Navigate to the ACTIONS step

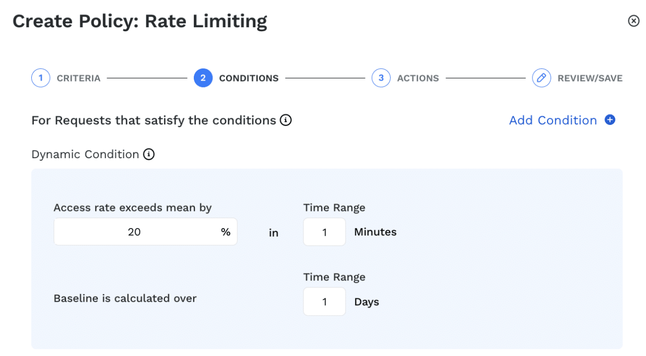pos(418,78)
